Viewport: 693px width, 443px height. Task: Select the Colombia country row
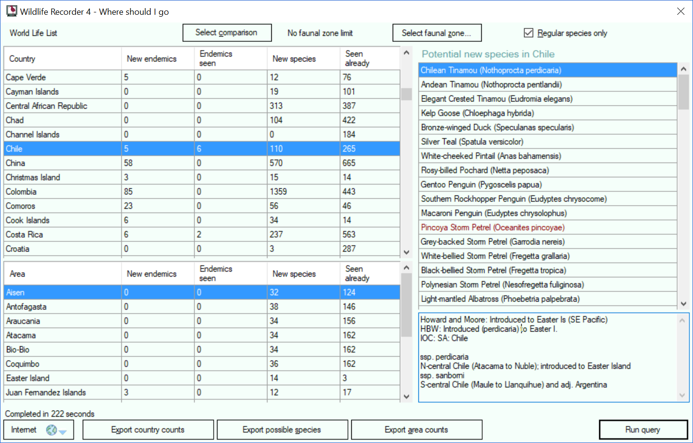tap(202, 191)
